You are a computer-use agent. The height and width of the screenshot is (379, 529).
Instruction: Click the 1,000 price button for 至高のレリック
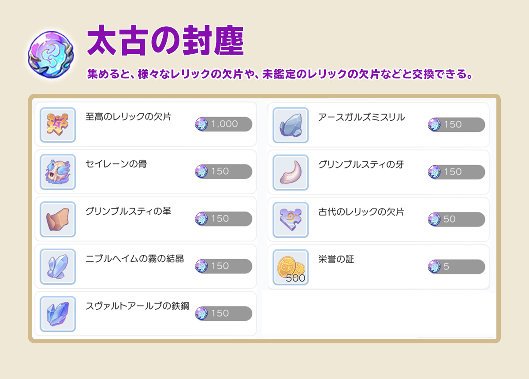[224, 124]
